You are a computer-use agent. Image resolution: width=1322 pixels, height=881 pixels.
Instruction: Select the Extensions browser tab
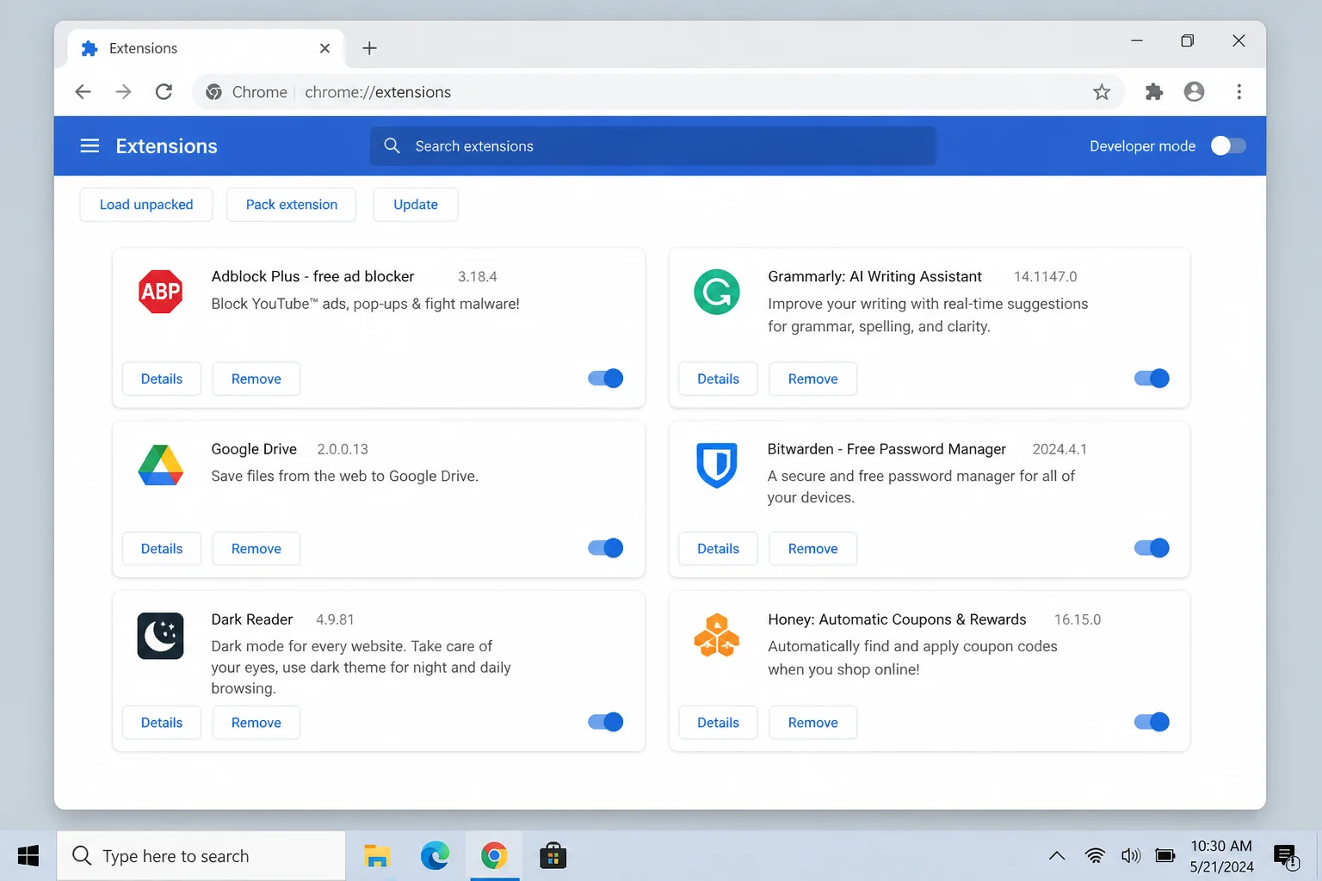click(207, 48)
